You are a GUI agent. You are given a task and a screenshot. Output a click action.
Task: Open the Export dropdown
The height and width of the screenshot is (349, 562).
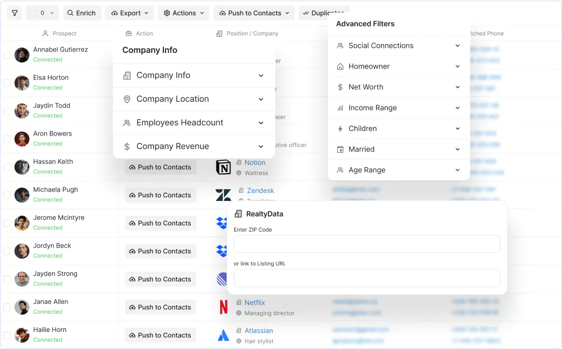[x=130, y=13]
